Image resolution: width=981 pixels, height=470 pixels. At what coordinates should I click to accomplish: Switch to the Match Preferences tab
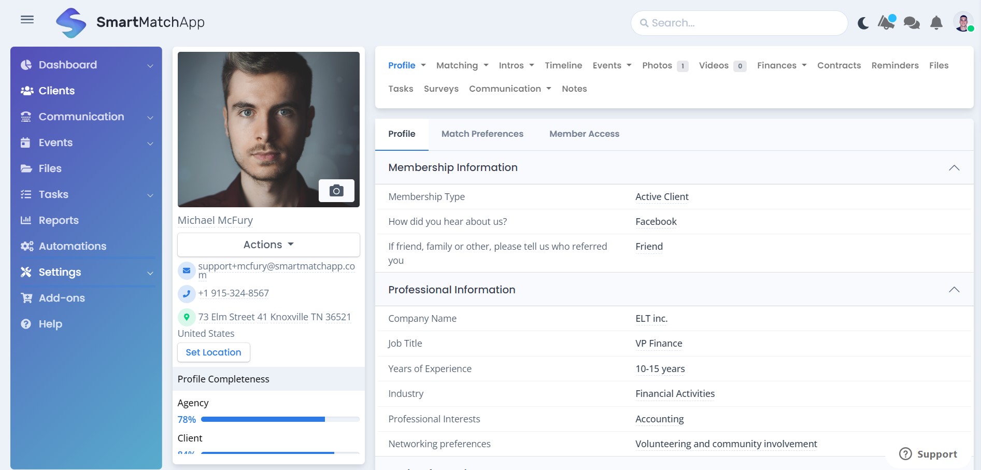482,134
